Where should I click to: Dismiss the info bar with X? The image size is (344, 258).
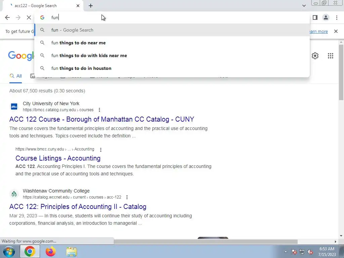pyautogui.click(x=336, y=31)
